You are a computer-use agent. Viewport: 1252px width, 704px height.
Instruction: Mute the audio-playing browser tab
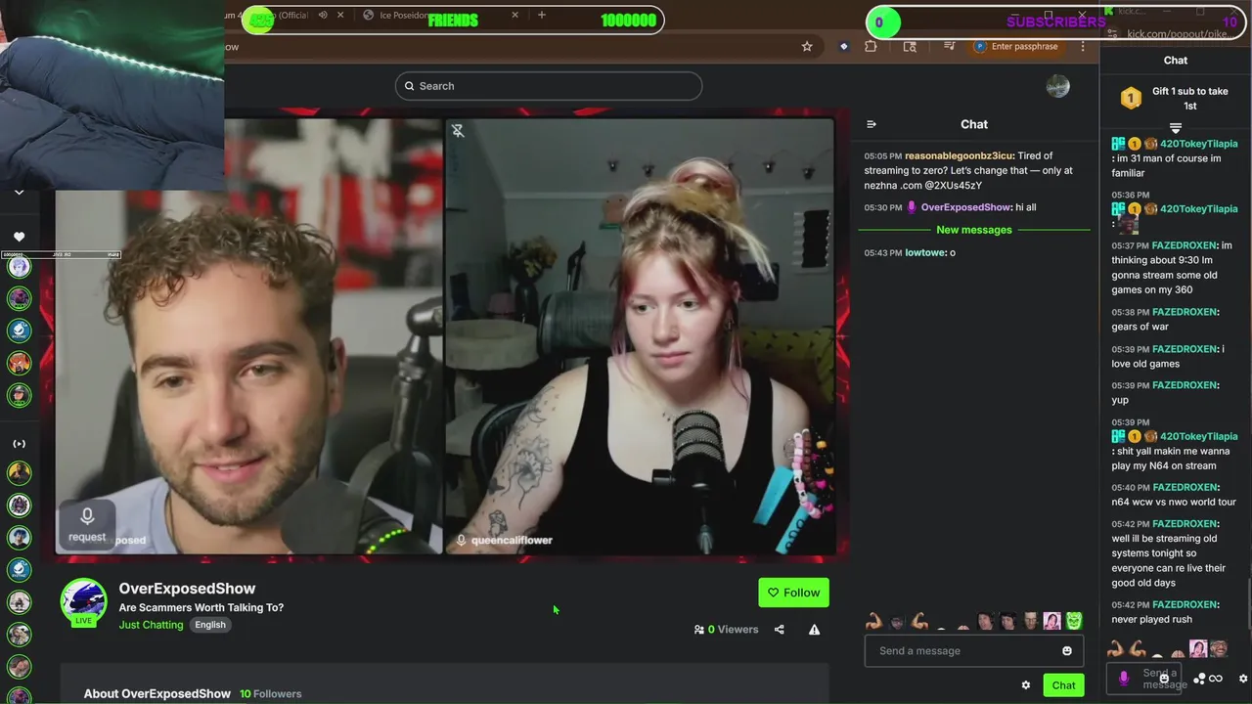pos(322,15)
